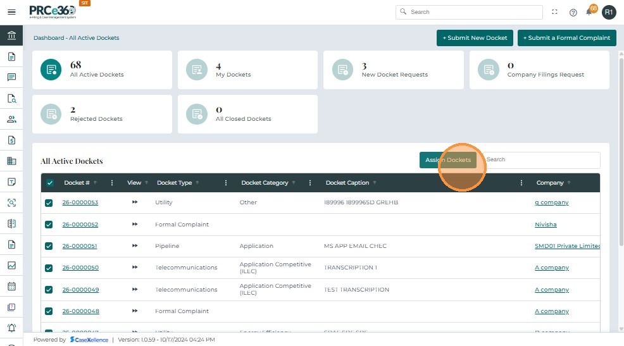Screen dimensions: 624x346
Task: Uncheck the select-all dockets header checkbox
Action: tap(50, 183)
